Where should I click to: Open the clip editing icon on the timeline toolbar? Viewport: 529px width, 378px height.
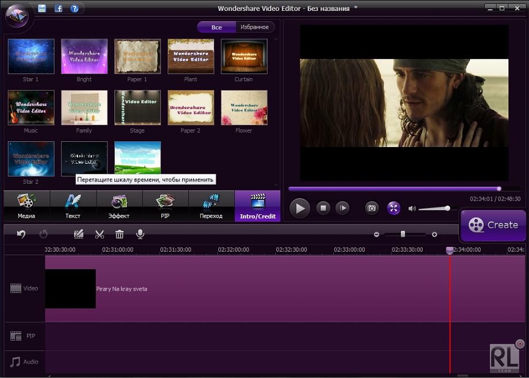(x=78, y=234)
